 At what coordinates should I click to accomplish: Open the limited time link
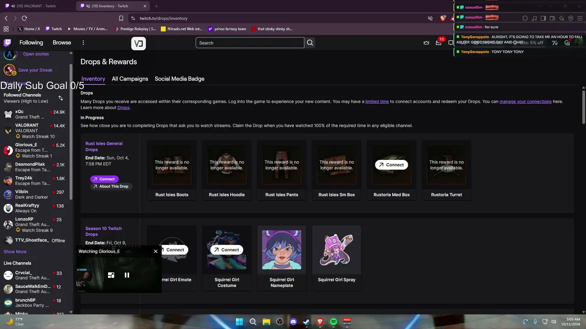377,101
